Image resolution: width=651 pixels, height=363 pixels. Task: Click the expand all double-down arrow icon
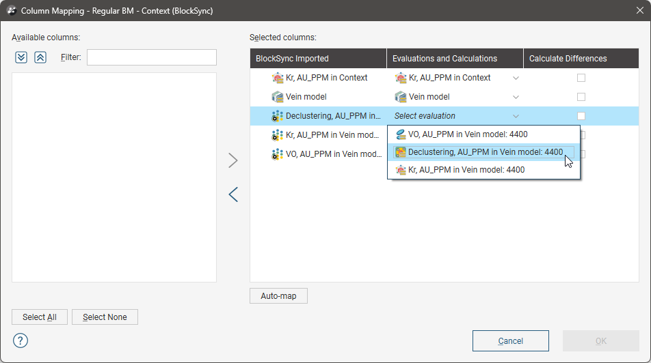(21, 57)
